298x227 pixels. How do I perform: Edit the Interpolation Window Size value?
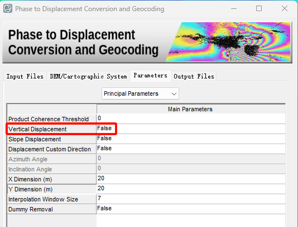[x=191, y=199]
